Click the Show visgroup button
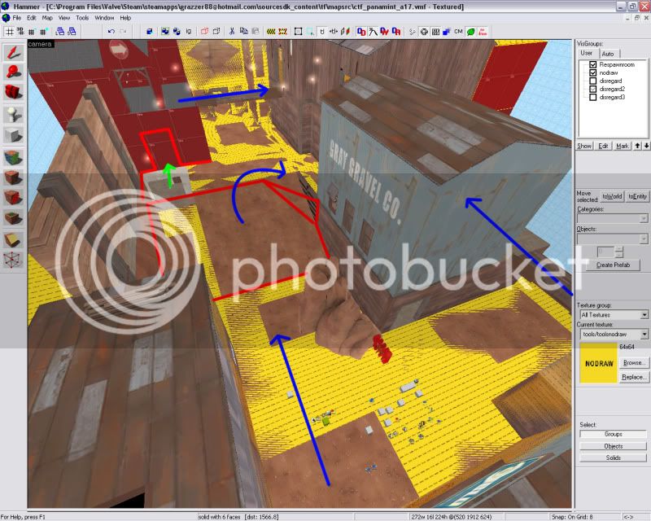This screenshot has width=651, height=521. point(584,146)
